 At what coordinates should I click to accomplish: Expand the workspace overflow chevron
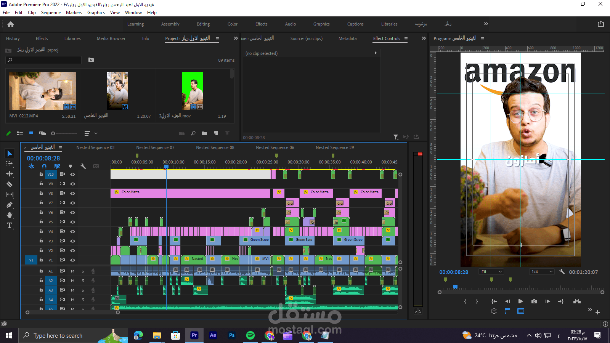[x=486, y=24]
